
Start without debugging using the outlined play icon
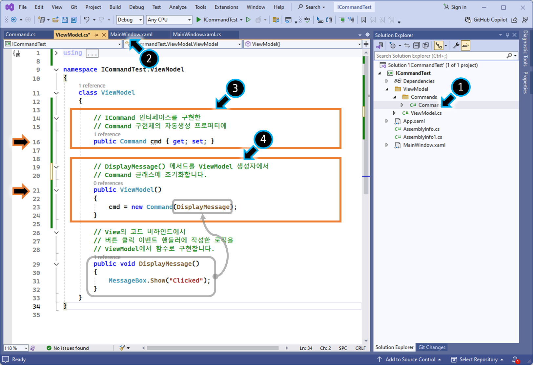tap(248, 20)
